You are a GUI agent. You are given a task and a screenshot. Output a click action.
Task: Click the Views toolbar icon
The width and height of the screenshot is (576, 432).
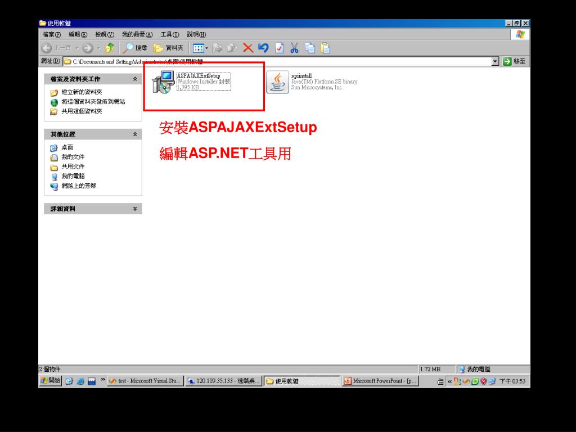[199, 48]
